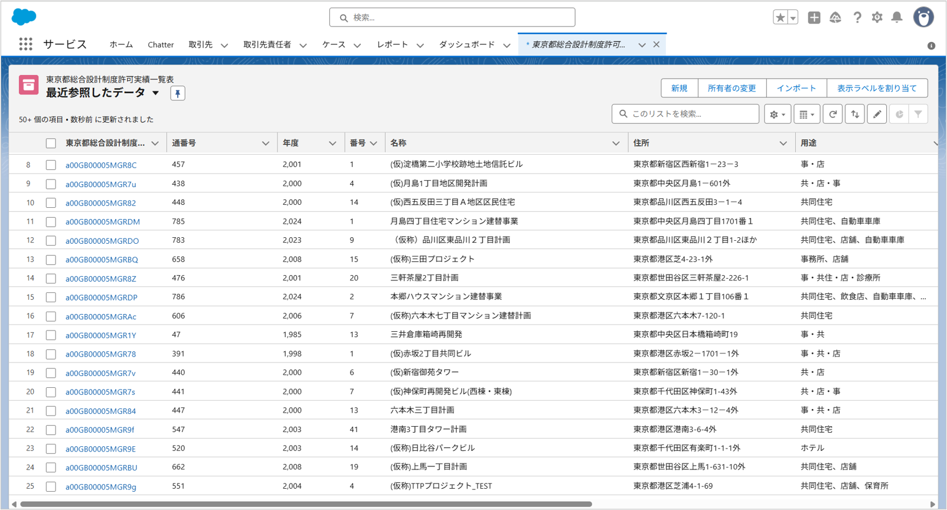Open the Help question mark icon
The image size is (947, 510).
click(x=857, y=18)
